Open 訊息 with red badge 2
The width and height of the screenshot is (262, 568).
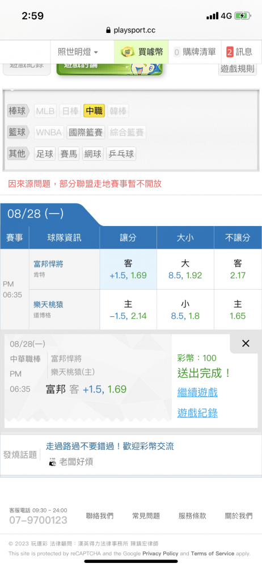coord(239,52)
